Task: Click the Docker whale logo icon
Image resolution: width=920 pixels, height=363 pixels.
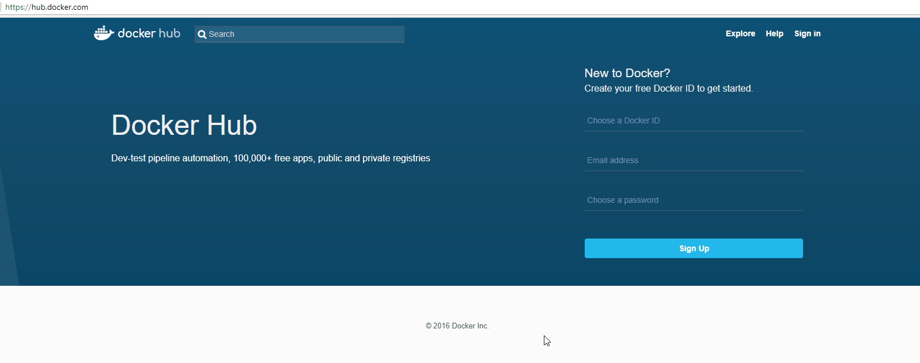Action: coord(104,33)
